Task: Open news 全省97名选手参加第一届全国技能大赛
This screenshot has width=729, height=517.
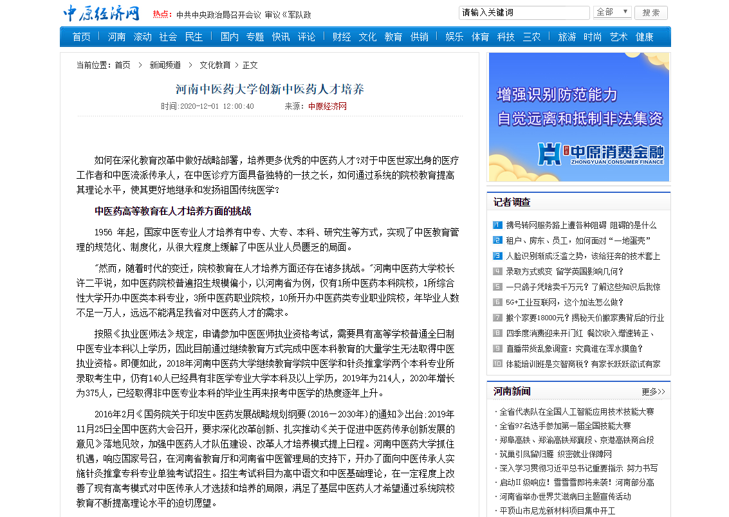Action: 565,426
